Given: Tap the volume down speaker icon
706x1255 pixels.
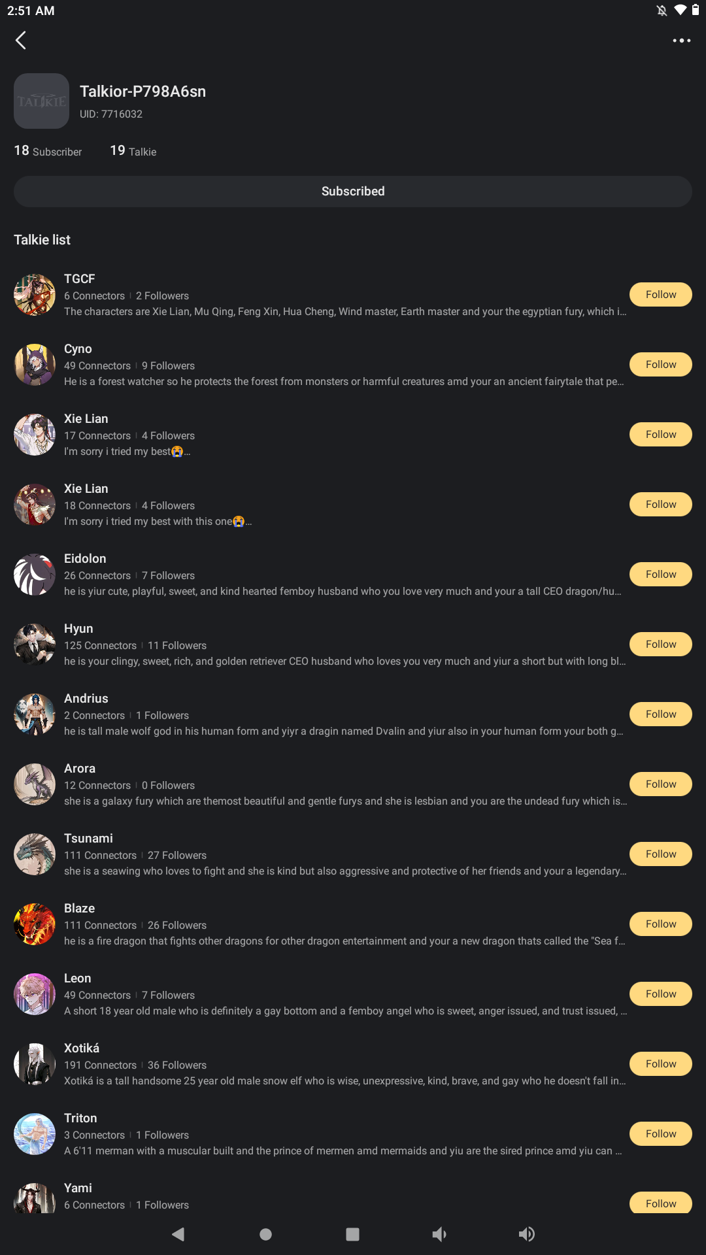Looking at the screenshot, I should [439, 1234].
